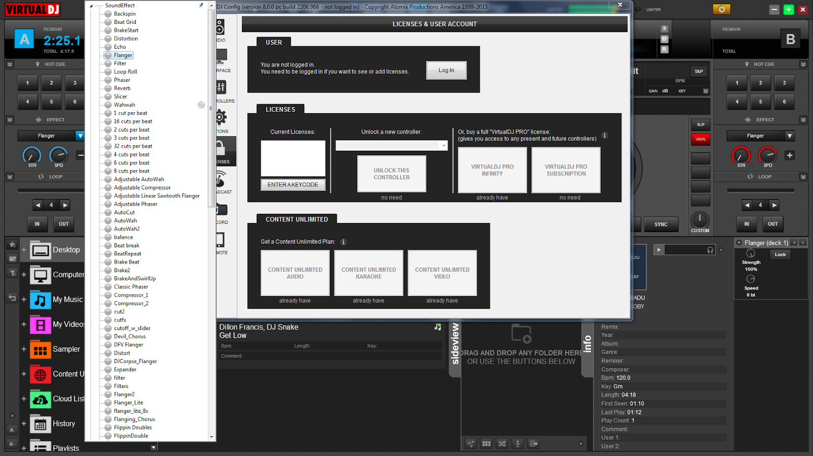Screen dimensions: 813x456
Task: Open the right deck Flanger effect dropdown arrow
Action: tap(790, 136)
